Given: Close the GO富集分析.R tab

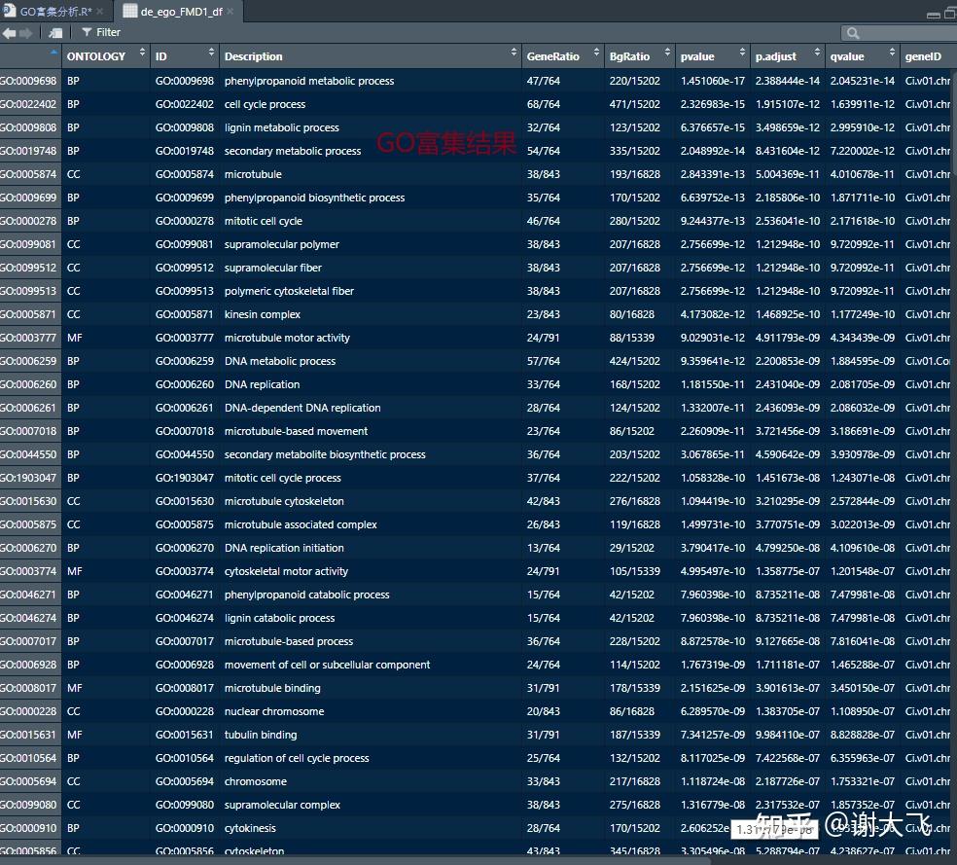Looking at the screenshot, I should [x=99, y=12].
